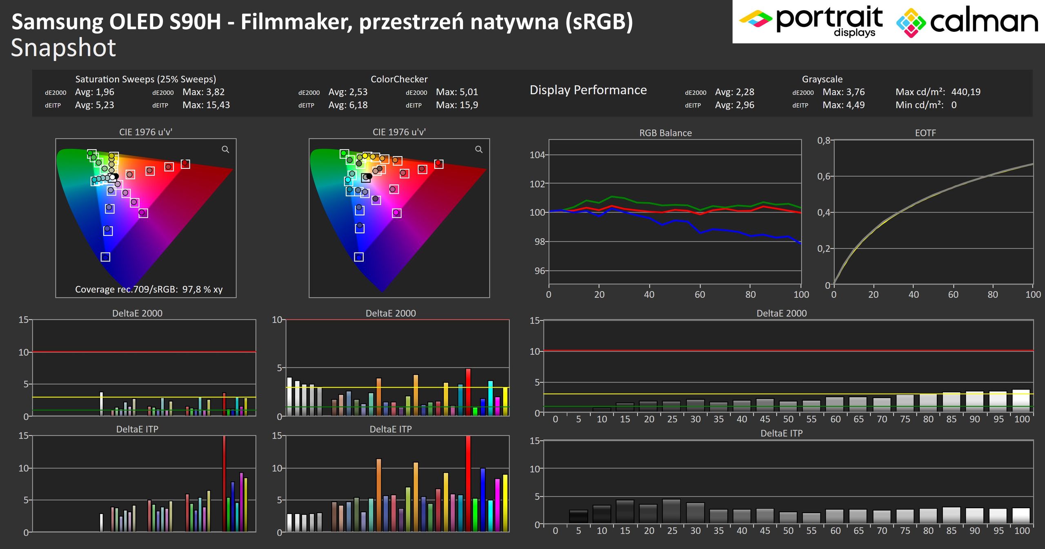Click the RGB Balance chart title
The width and height of the screenshot is (1045, 549).
point(665,133)
